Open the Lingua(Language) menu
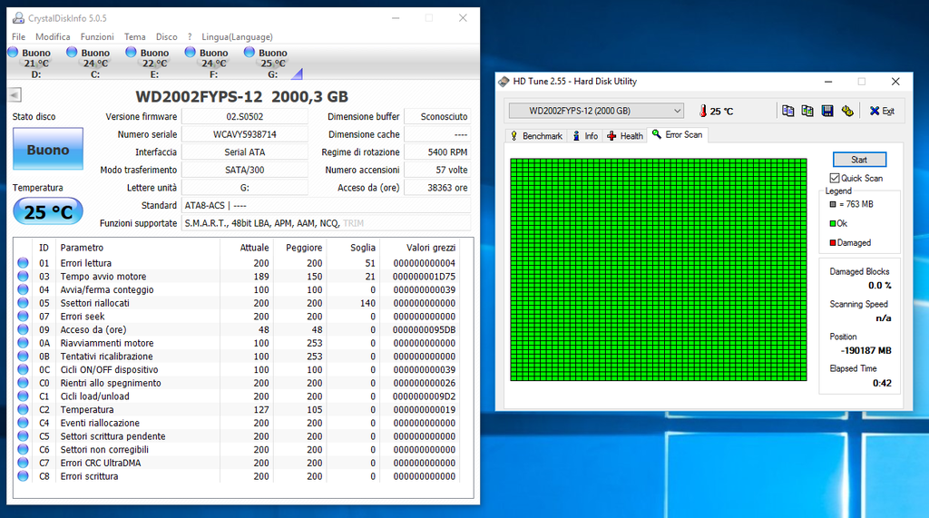 coord(236,37)
